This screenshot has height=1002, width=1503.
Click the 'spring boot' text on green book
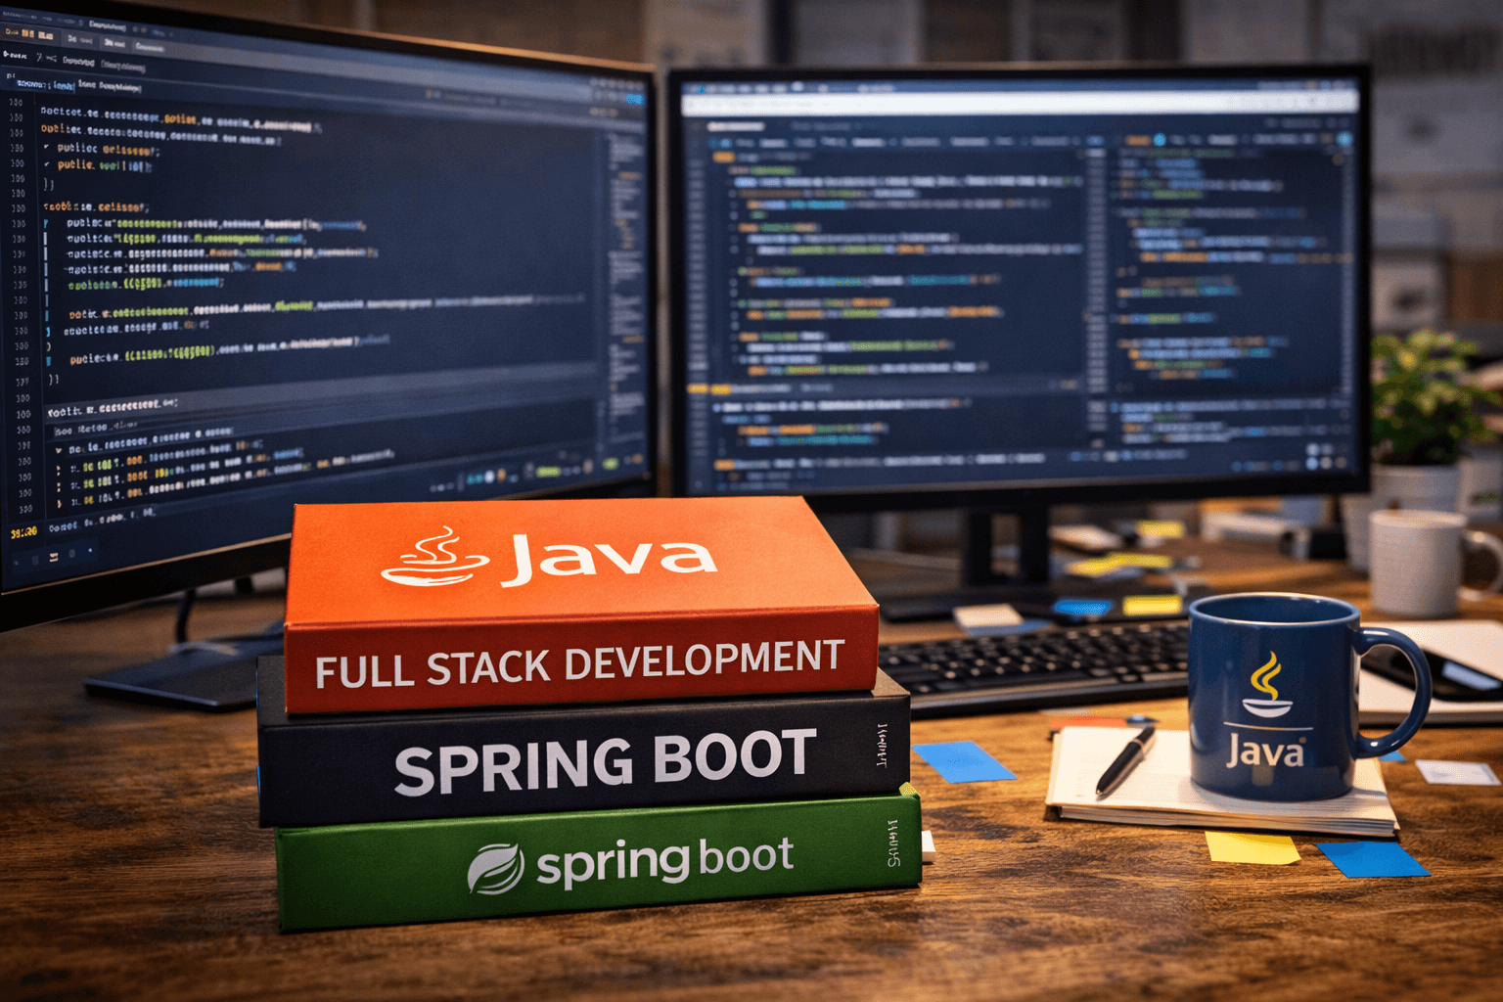click(x=663, y=861)
